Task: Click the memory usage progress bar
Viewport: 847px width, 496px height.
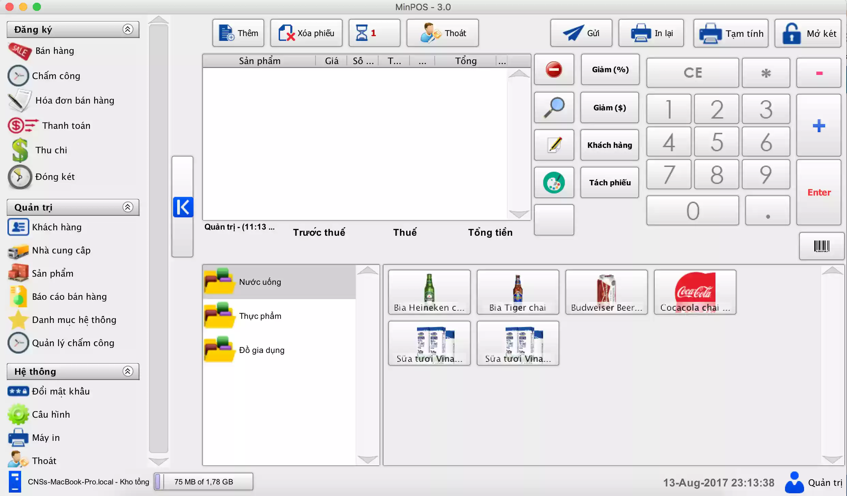Action: [203, 481]
